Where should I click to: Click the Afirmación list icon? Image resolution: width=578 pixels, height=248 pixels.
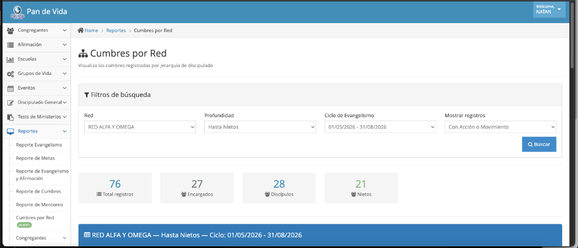[x=10, y=45]
